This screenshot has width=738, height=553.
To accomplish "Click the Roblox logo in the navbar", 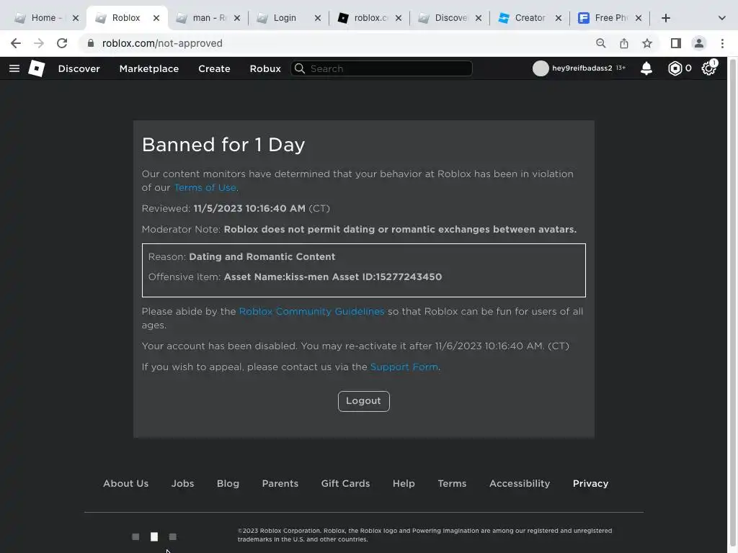I will pos(36,68).
